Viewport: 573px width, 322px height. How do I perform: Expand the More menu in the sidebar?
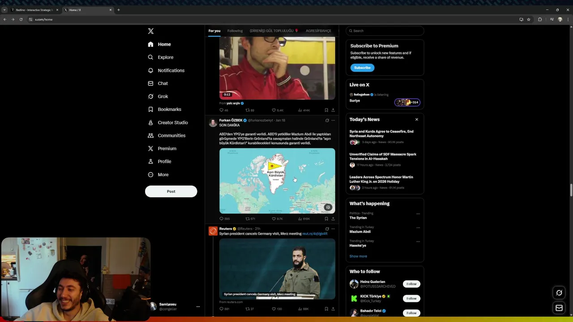pyautogui.click(x=158, y=174)
